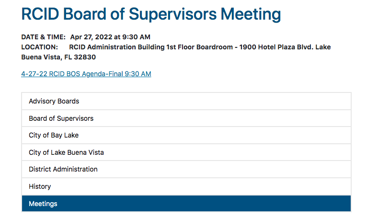The width and height of the screenshot is (367, 219).
Task: Click the "Buena Vista, FL 32830" line
Action: coord(58,57)
